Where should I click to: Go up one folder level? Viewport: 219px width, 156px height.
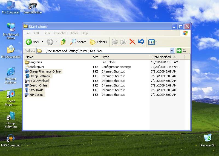[x=63, y=42]
